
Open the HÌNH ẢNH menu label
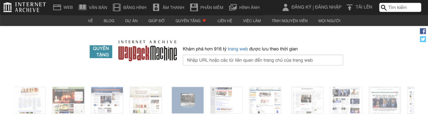pos(249,7)
